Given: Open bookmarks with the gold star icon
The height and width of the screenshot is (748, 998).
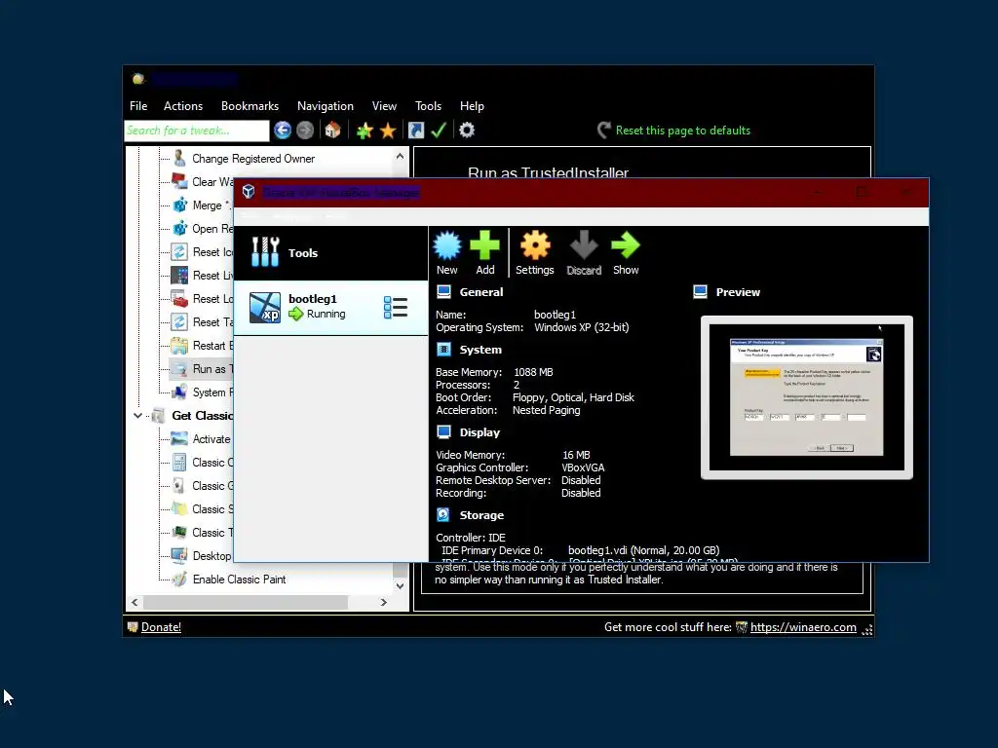Looking at the screenshot, I should point(388,131).
